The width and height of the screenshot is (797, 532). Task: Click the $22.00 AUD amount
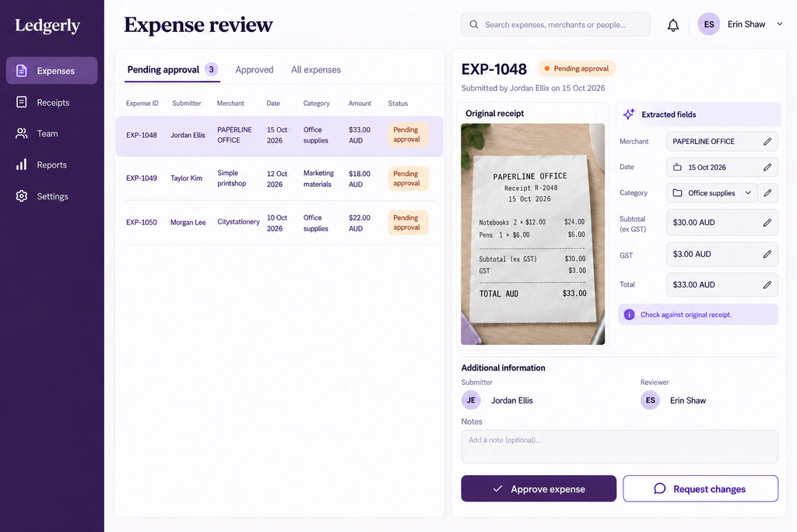tap(360, 223)
